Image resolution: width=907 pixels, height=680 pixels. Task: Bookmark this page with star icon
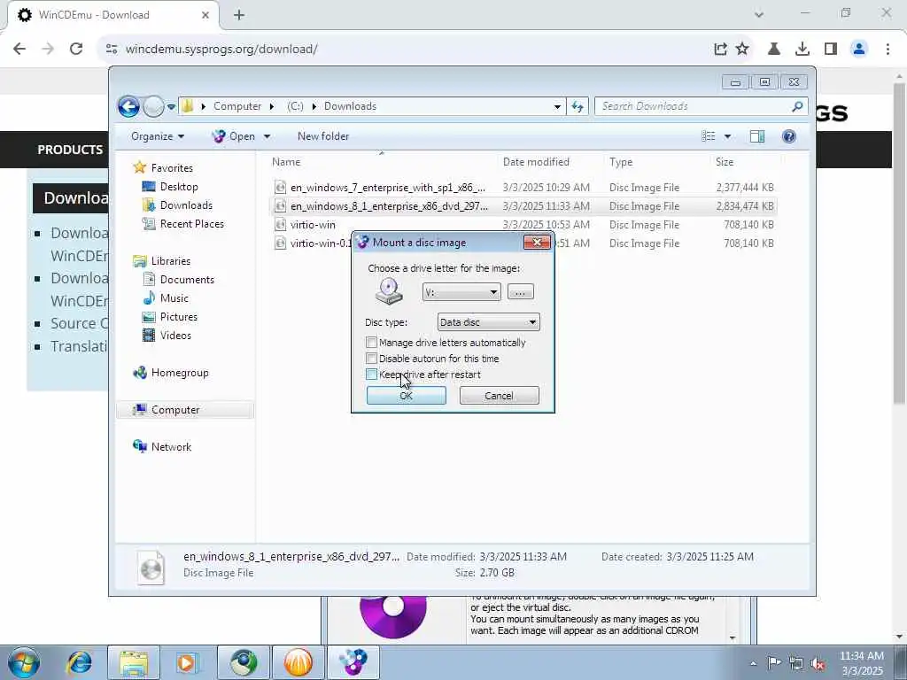point(742,50)
